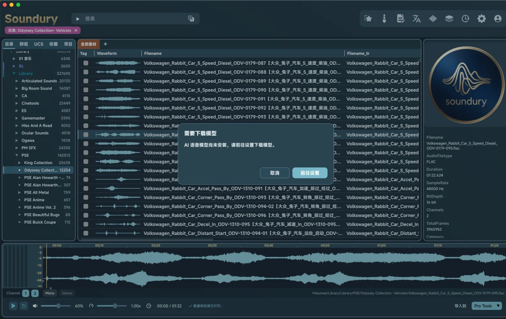Image resolution: width=506 pixels, height=319 pixels.
Task: Sort by the Filename_tr column header
Action: click(x=382, y=53)
